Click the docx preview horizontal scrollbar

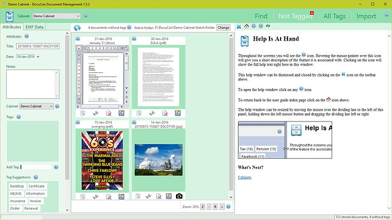pyautogui.click(x=99, y=107)
